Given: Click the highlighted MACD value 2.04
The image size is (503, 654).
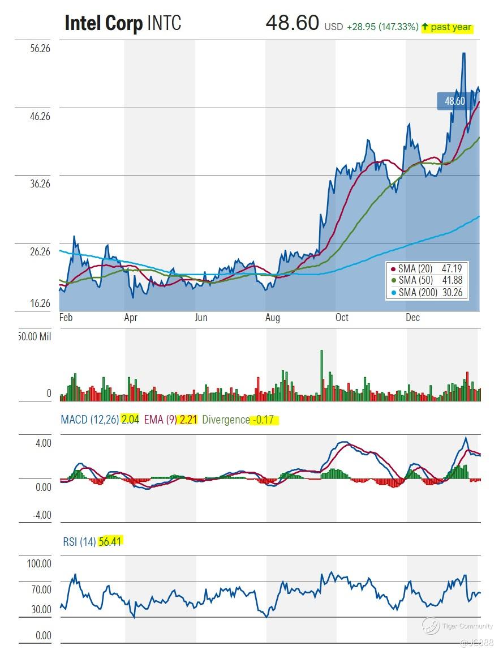Looking at the screenshot, I should [x=130, y=419].
